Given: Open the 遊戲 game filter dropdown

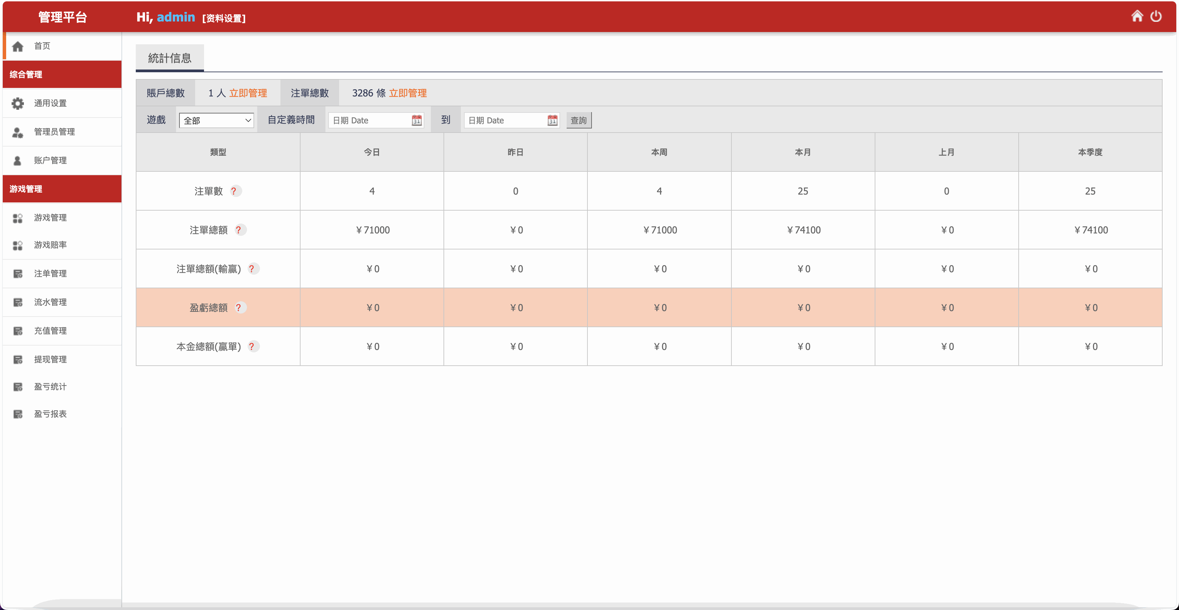Looking at the screenshot, I should (216, 120).
